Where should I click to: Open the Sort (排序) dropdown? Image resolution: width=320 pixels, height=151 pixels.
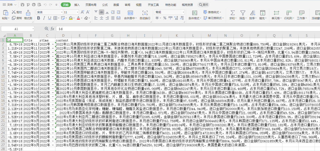click(253, 18)
